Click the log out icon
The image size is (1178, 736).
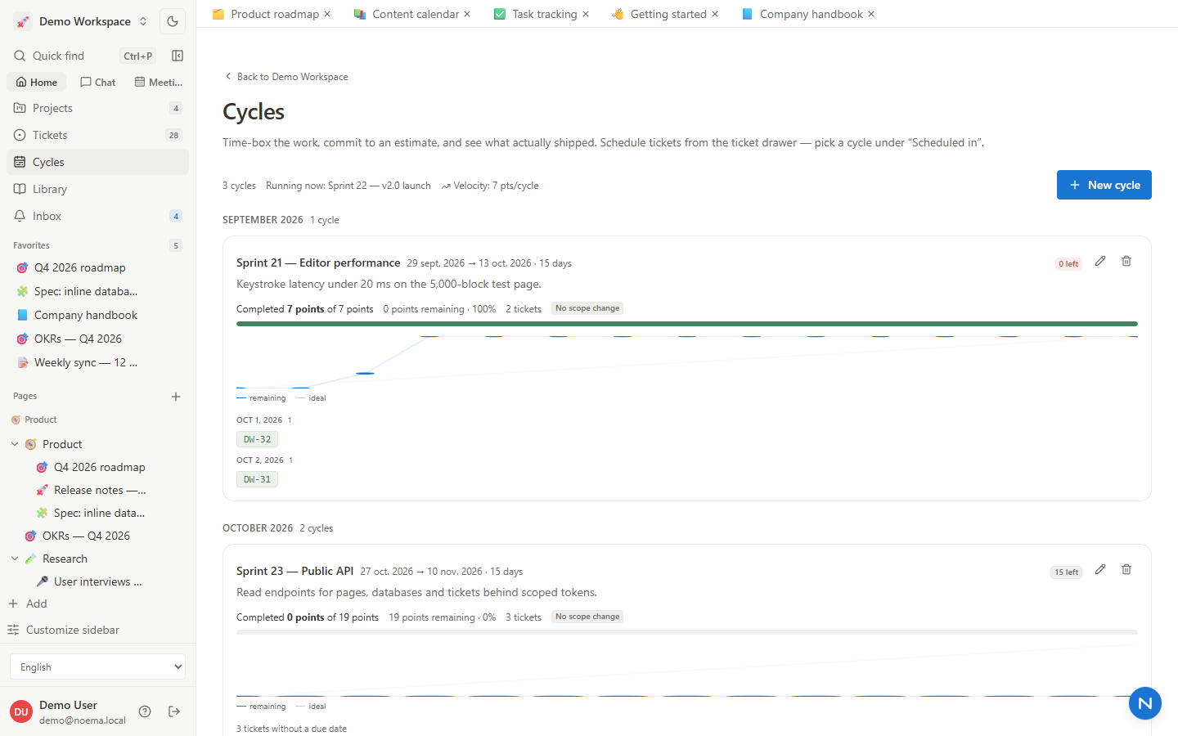174,711
